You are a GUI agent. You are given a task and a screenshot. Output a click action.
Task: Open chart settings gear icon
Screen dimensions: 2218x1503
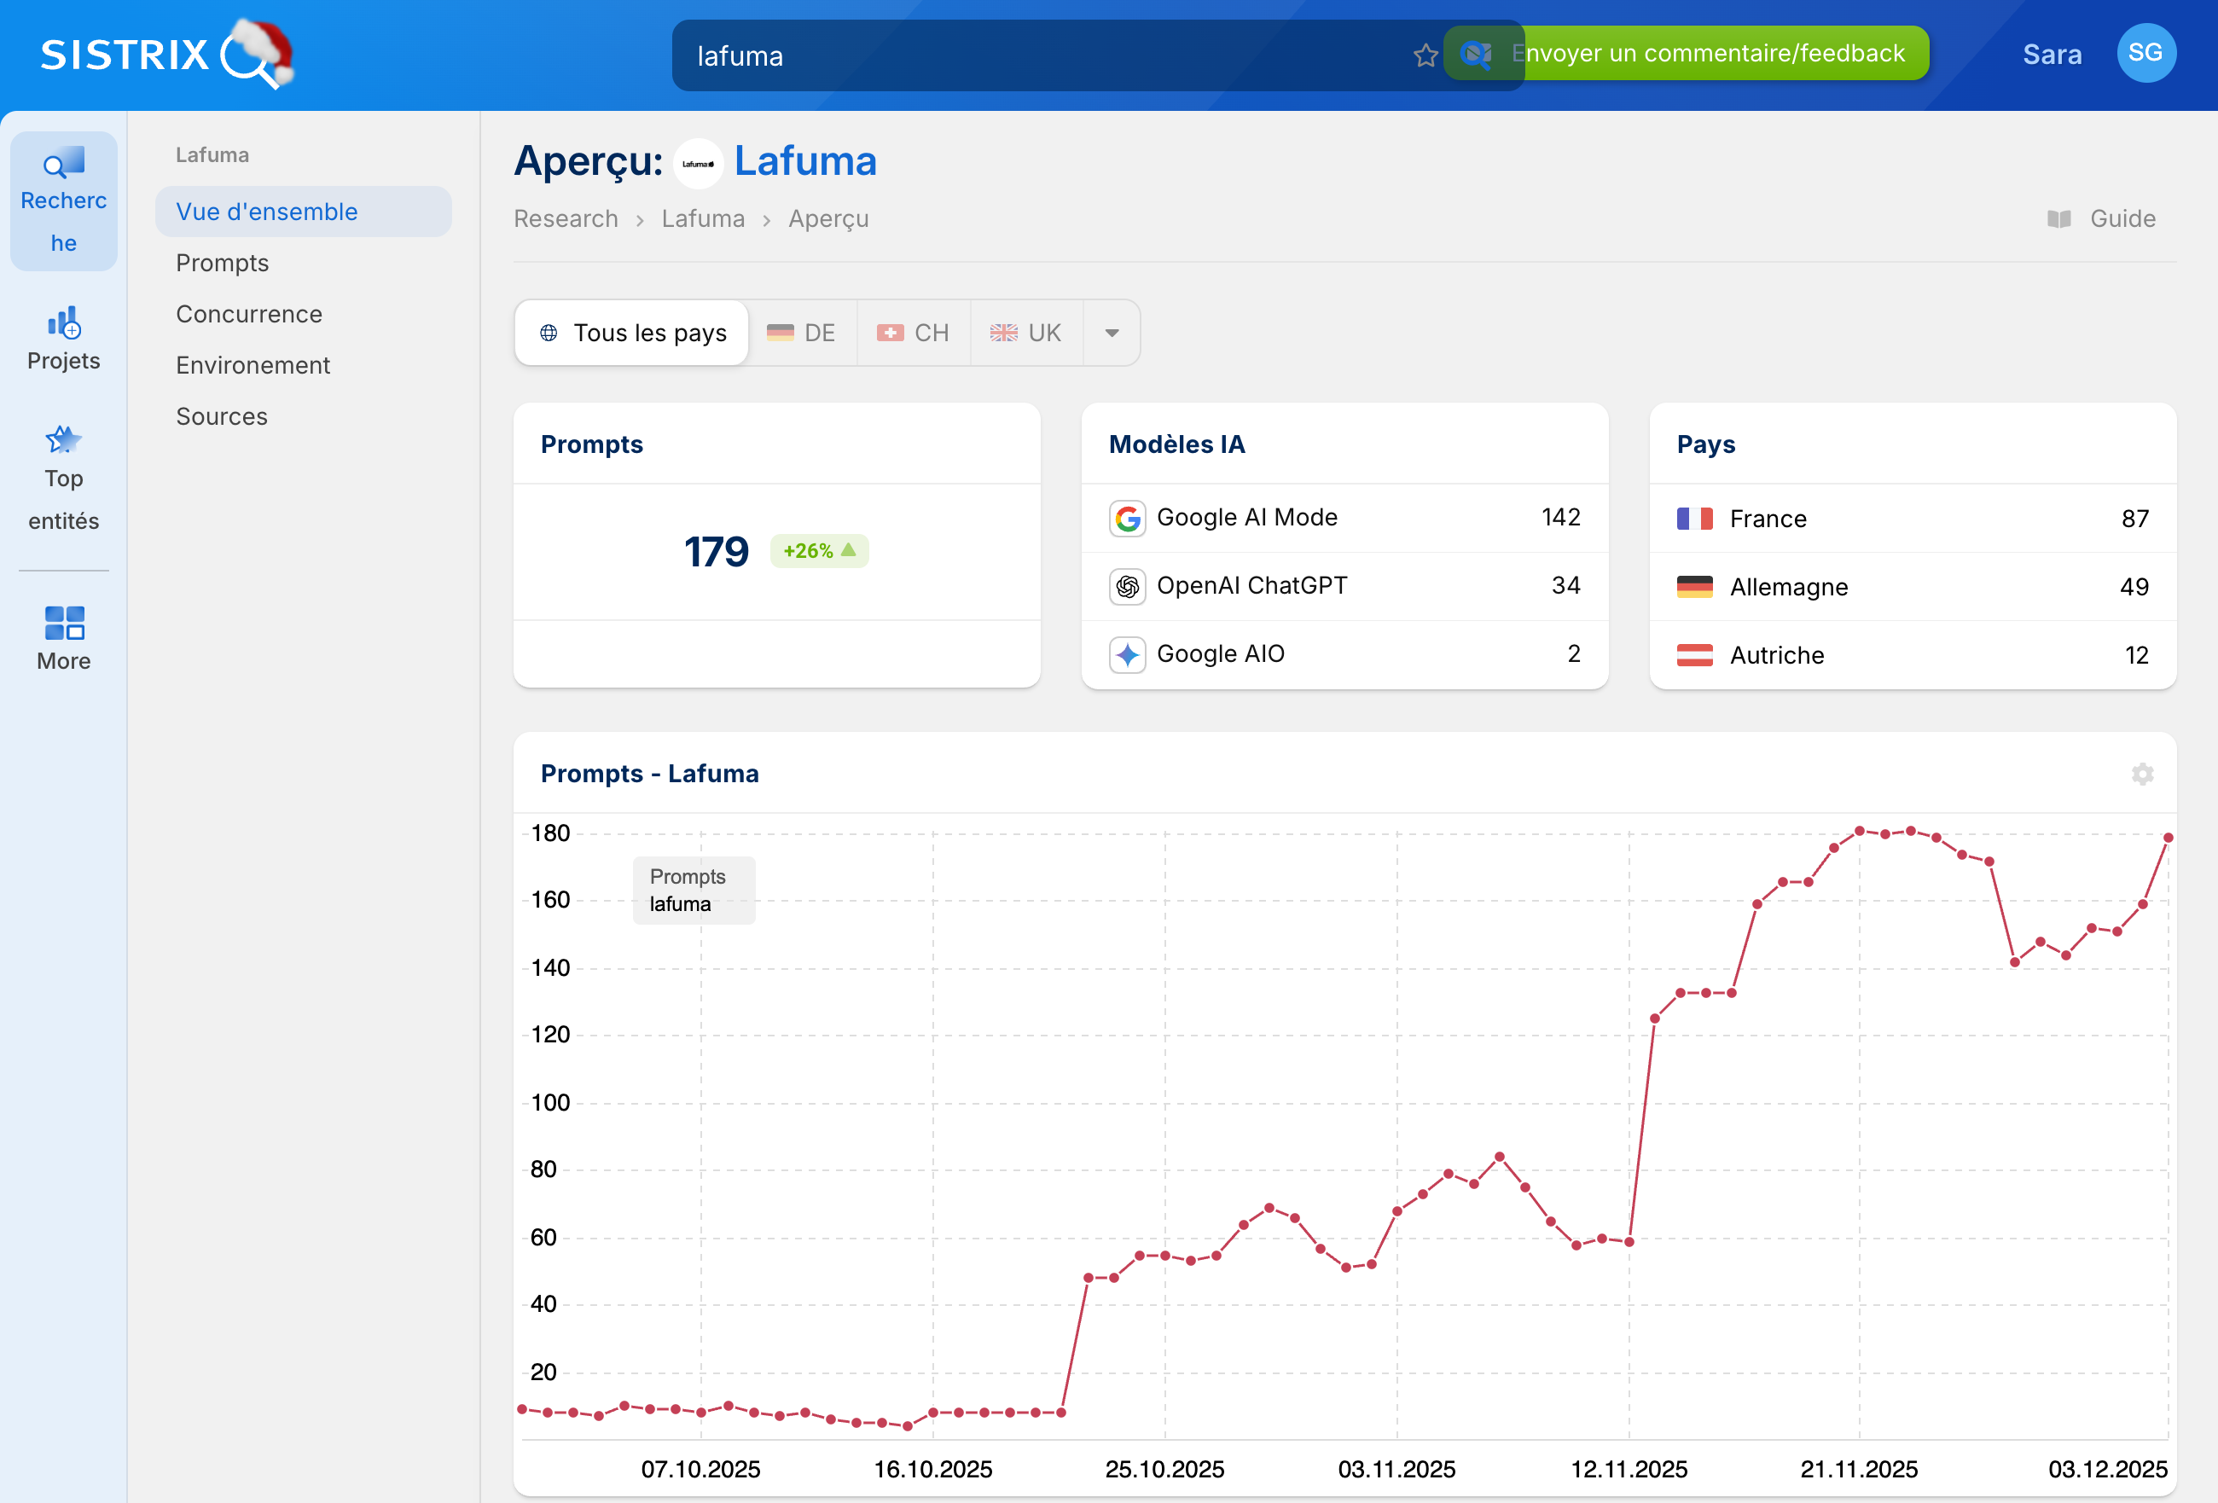[x=2141, y=774]
